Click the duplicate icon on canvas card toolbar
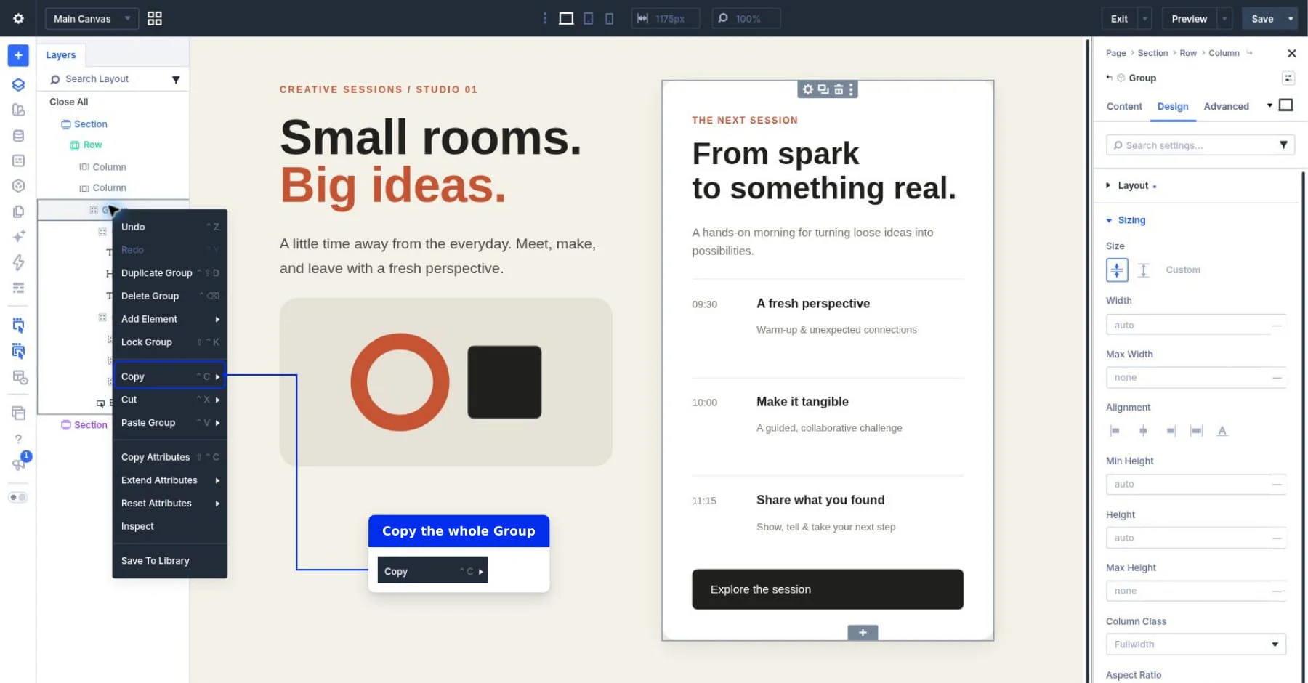The height and width of the screenshot is (683, 1308). (823, 89)
